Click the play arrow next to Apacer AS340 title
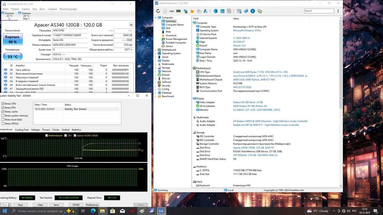The width and height of the screenshot is (383, 215). pos(131,24)
